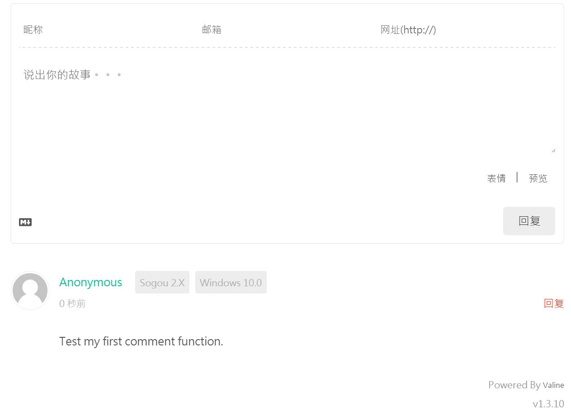This screenshot has width=571, height=410.
Task: Click the v1.3.10 version text
Action: pyautogui.click(x=548, y=404)
